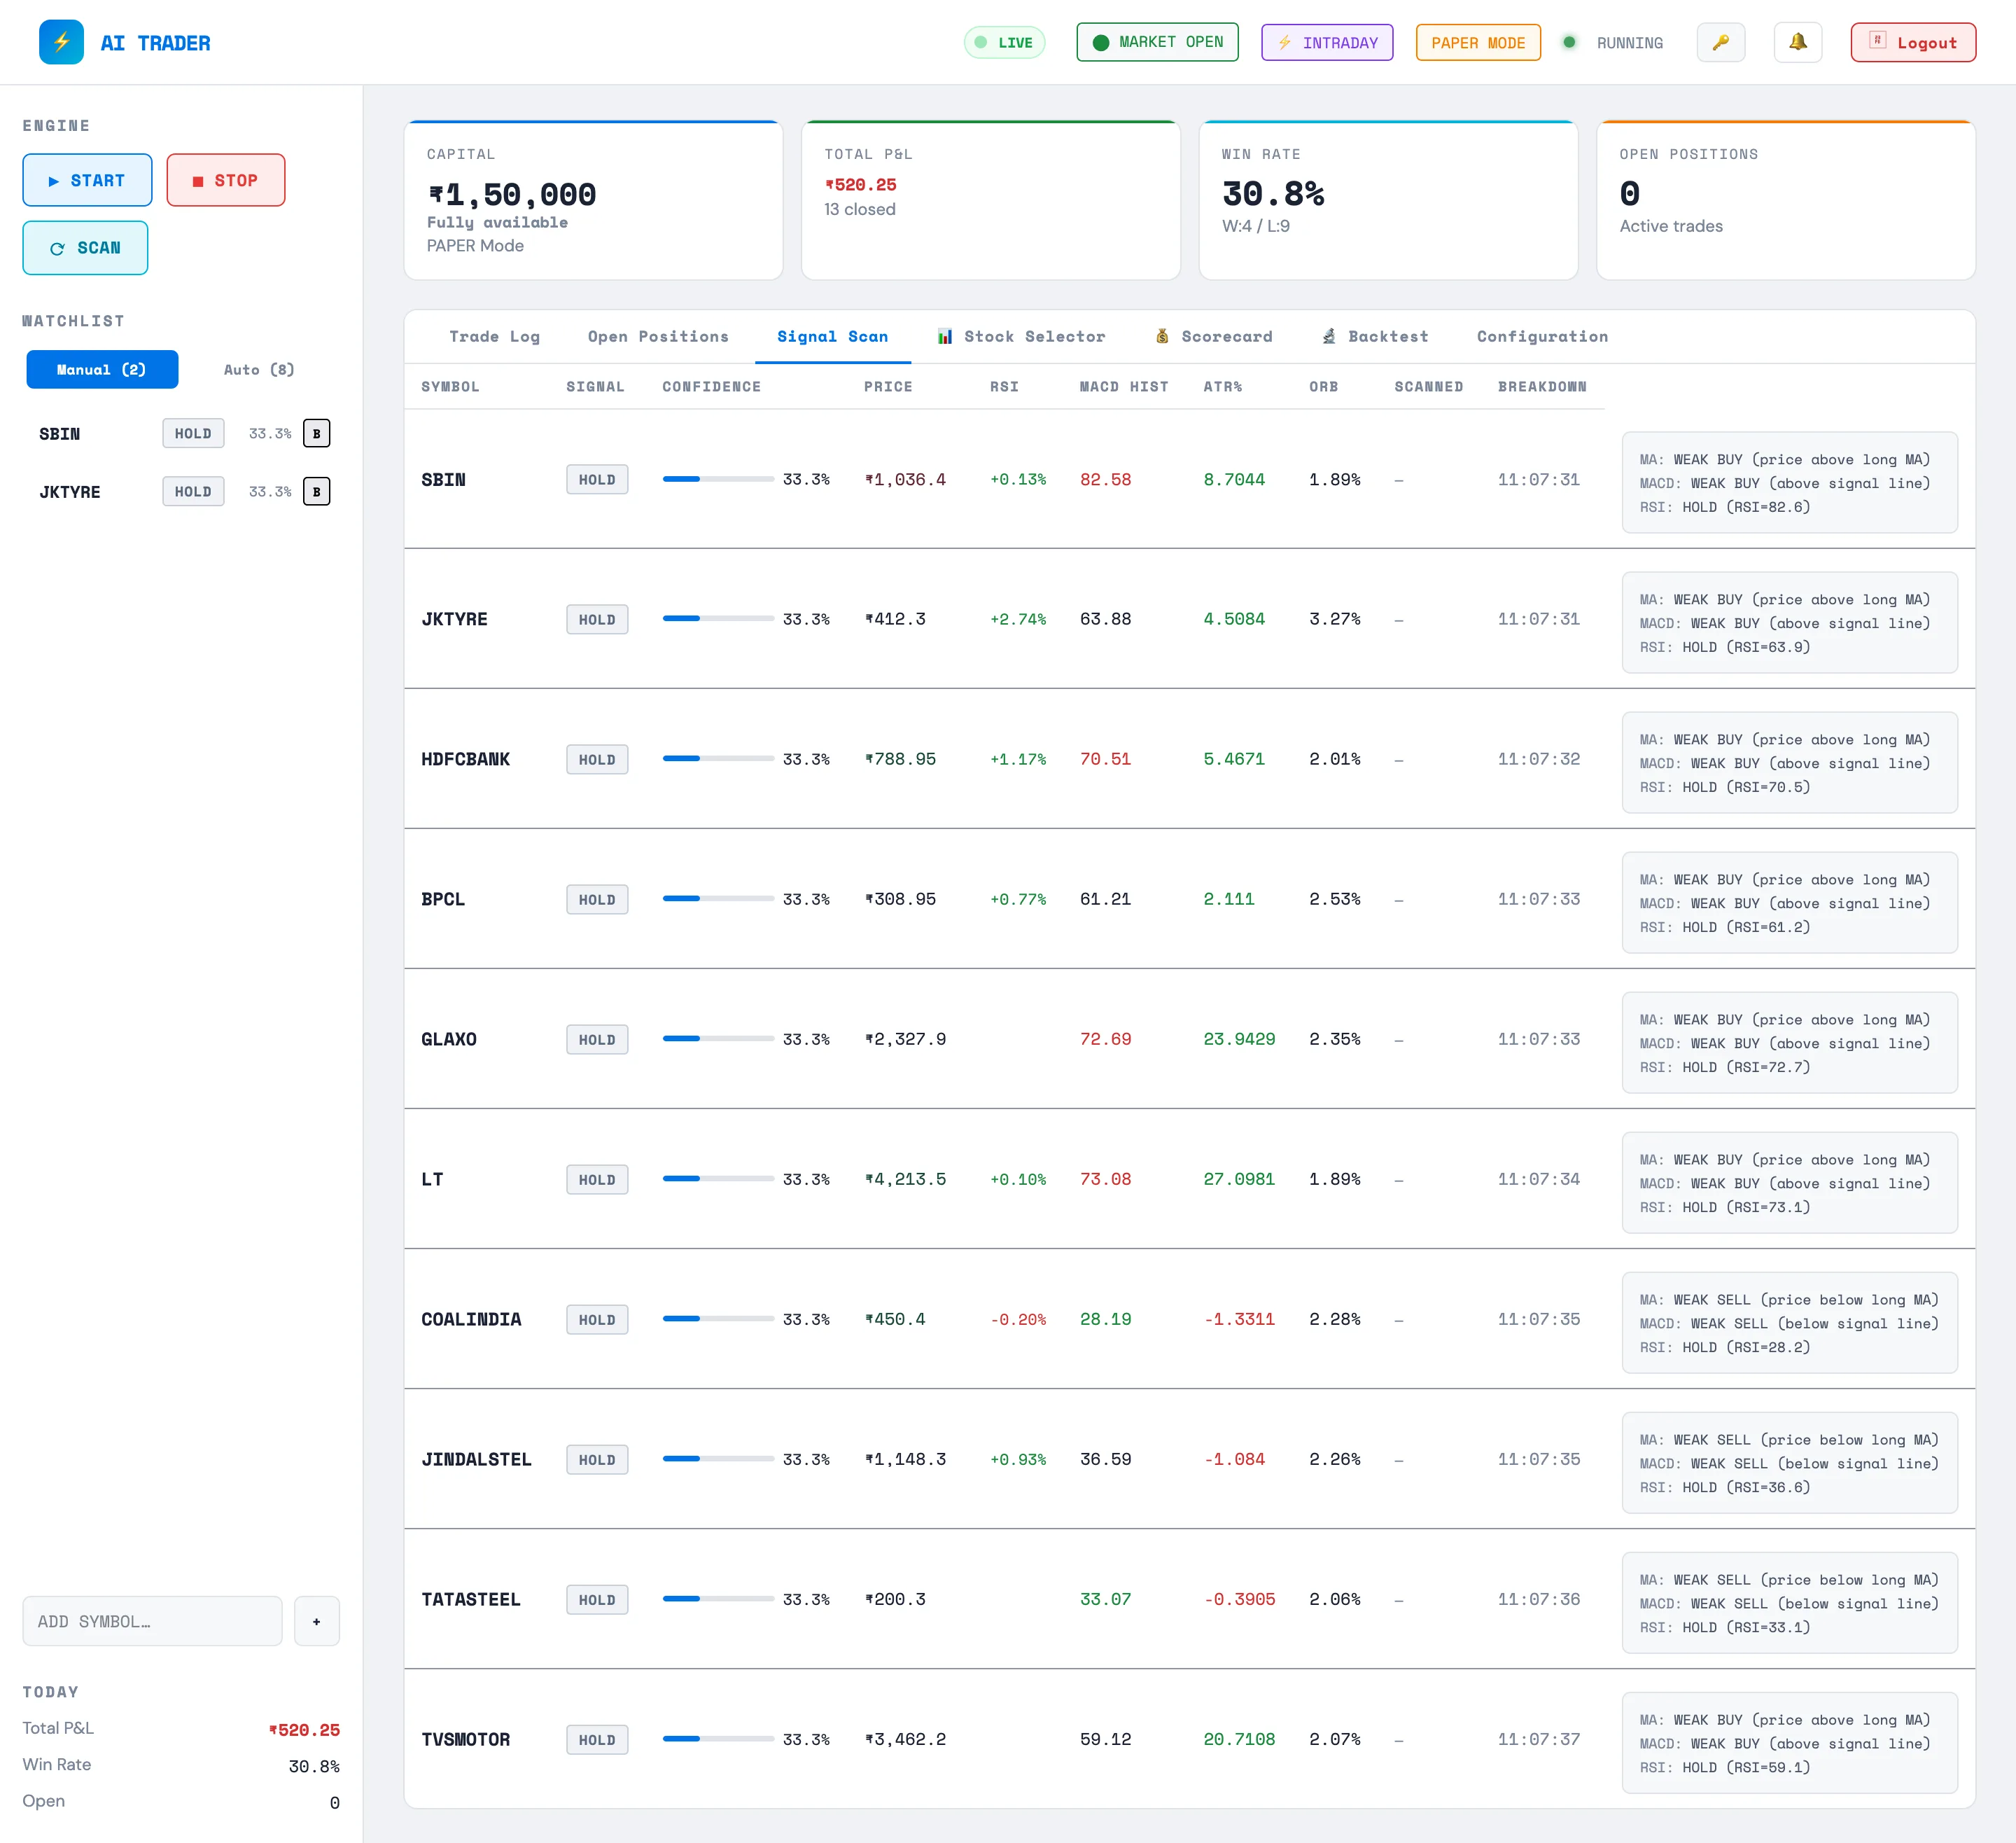Screen dimensions: 2016x1843
Task: Click TATASTEEL breakdown box
Action: [1789, 1603]
